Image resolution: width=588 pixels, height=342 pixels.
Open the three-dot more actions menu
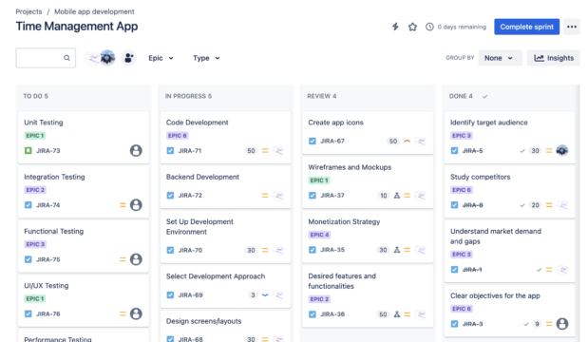click(572, 27)
